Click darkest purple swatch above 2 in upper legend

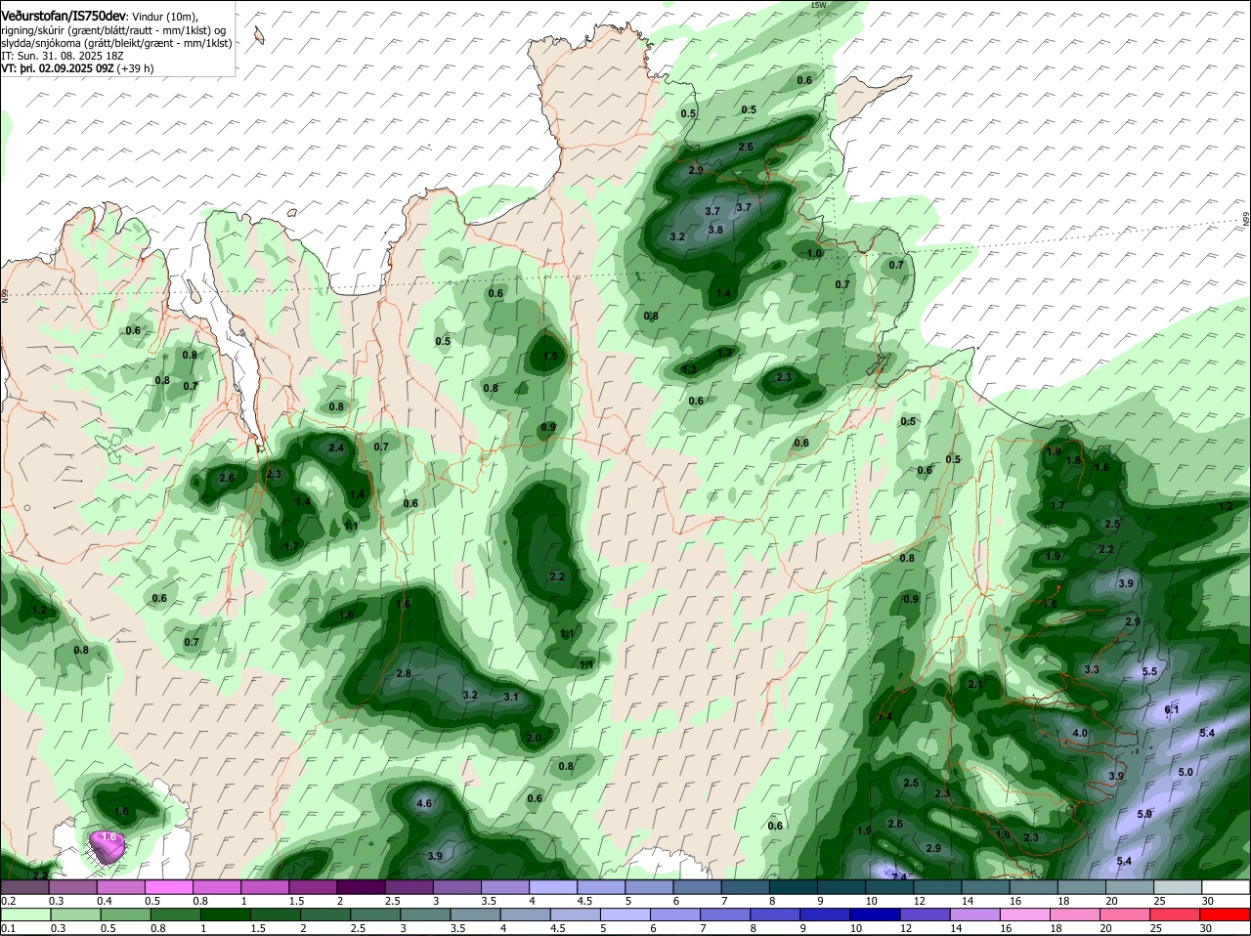362,887
